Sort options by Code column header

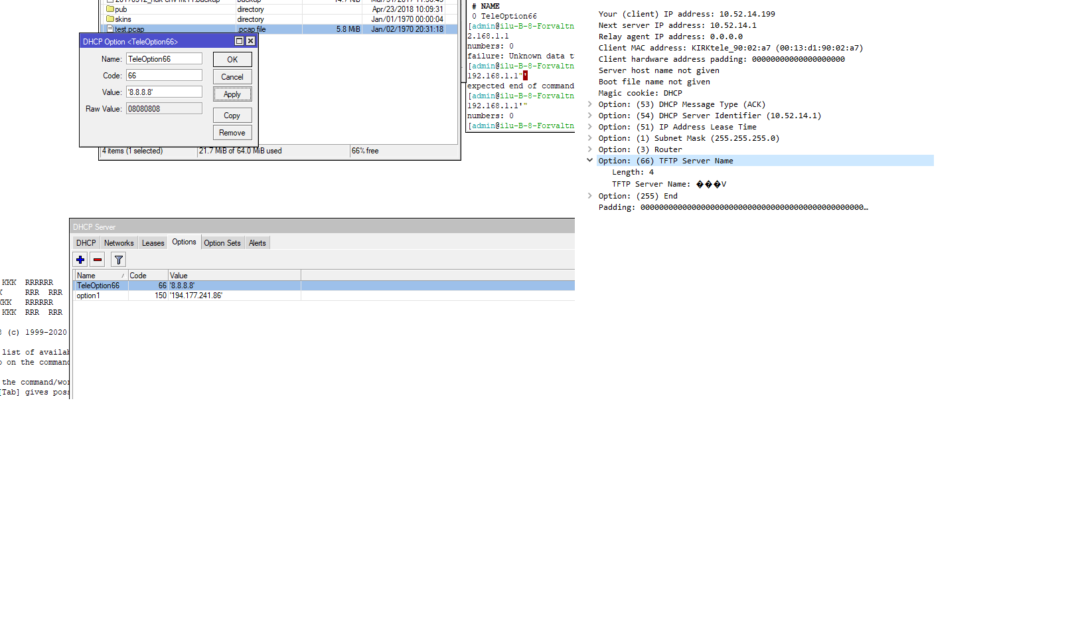(147, 276)
